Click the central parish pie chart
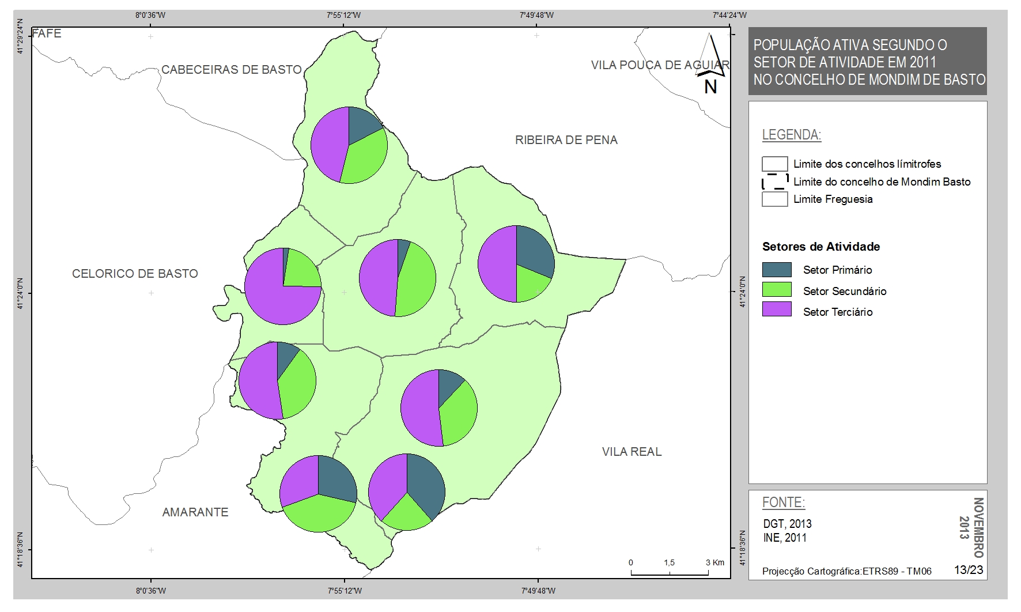This screenshot has width=1021, height=612. [x=398, y=278]
